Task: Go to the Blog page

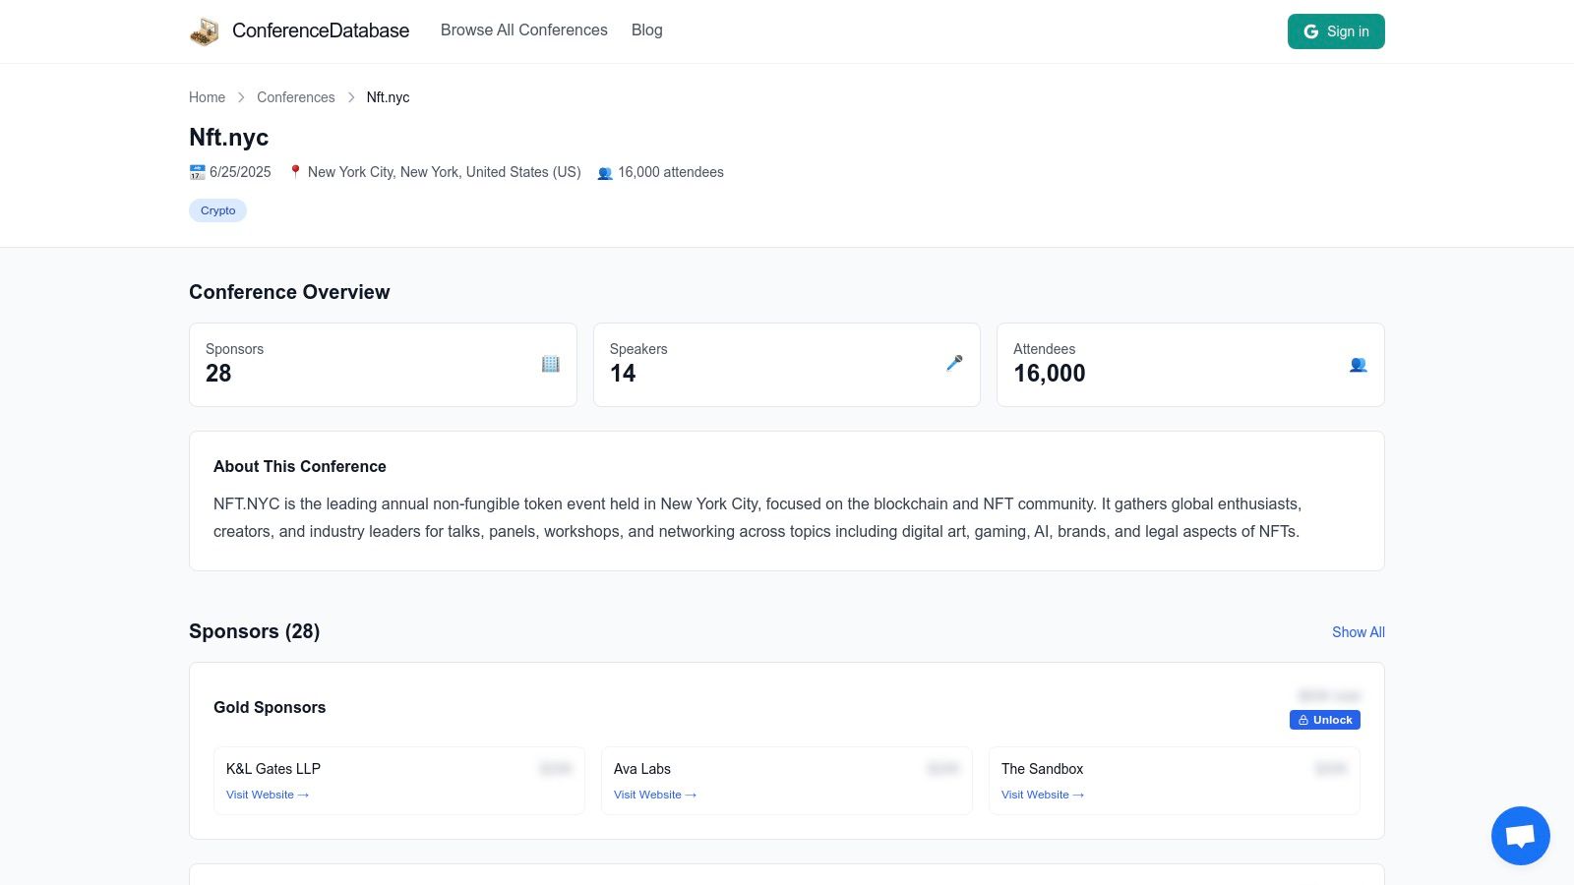Action: pos(646,30)
